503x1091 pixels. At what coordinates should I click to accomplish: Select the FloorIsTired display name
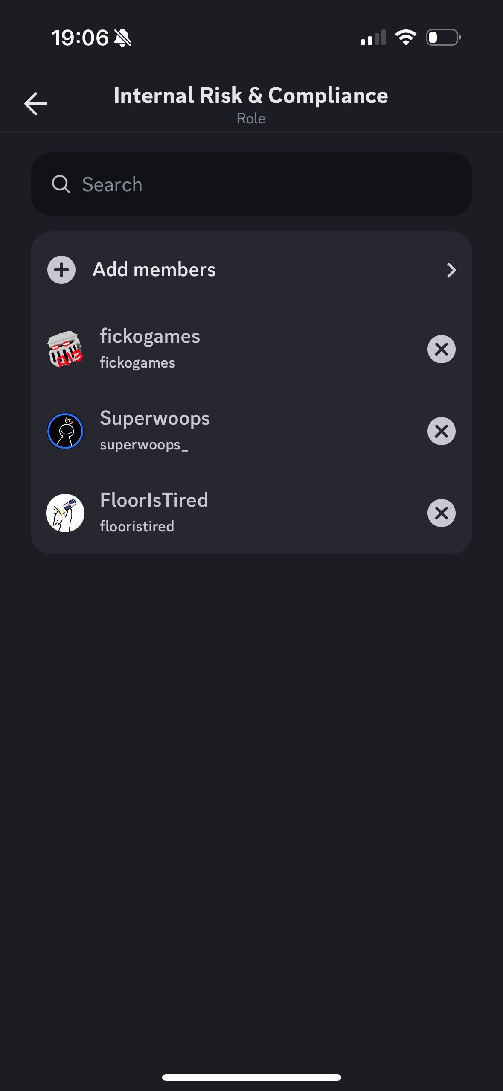154,500
